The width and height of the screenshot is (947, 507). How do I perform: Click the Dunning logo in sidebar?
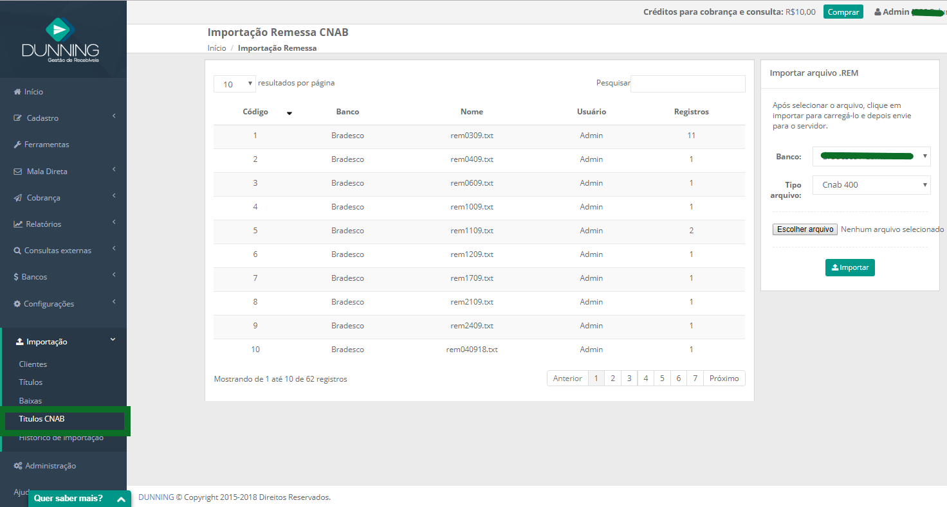point(60,40)
